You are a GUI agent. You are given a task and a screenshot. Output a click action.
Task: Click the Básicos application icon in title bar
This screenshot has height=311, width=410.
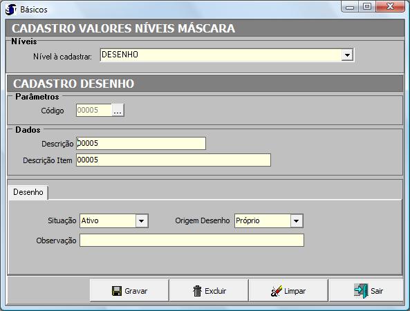click(x=11, y=10)
